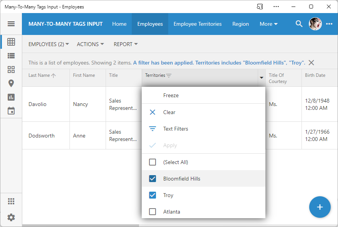Enable the Select All checkbox
The image size is (338, 227).
click(x=152, y=162)
